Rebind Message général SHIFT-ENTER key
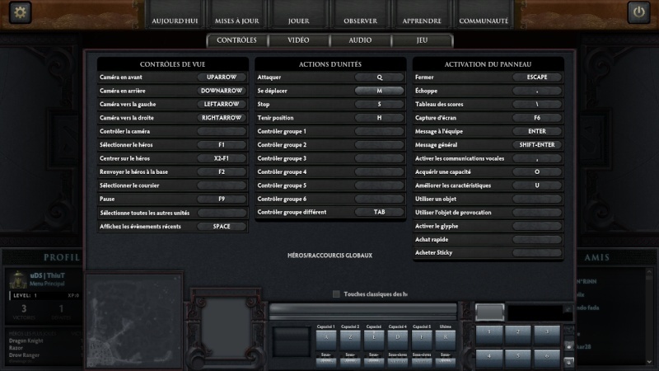 tap(537, 145)
